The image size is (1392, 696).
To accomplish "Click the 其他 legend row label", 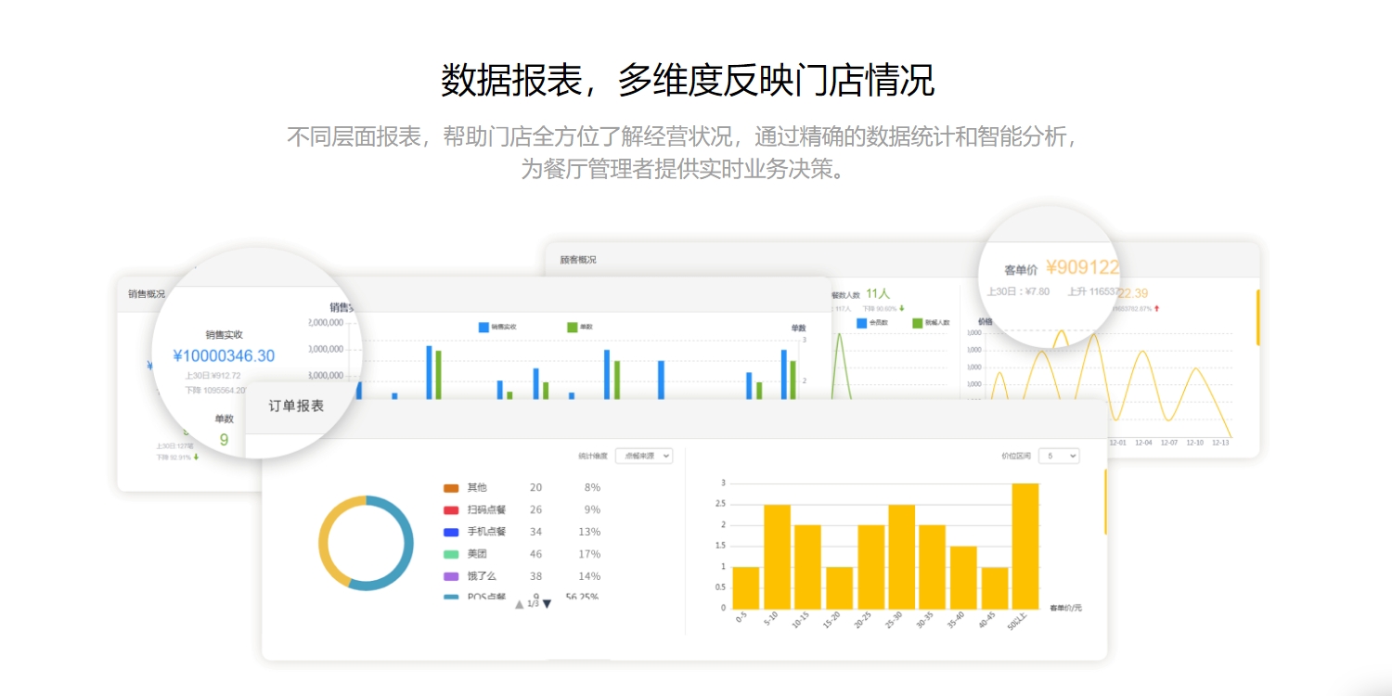I will (477, 487).
